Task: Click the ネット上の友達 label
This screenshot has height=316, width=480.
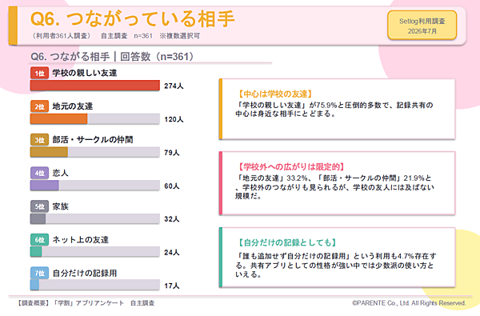Action: (x=81, y=240)
